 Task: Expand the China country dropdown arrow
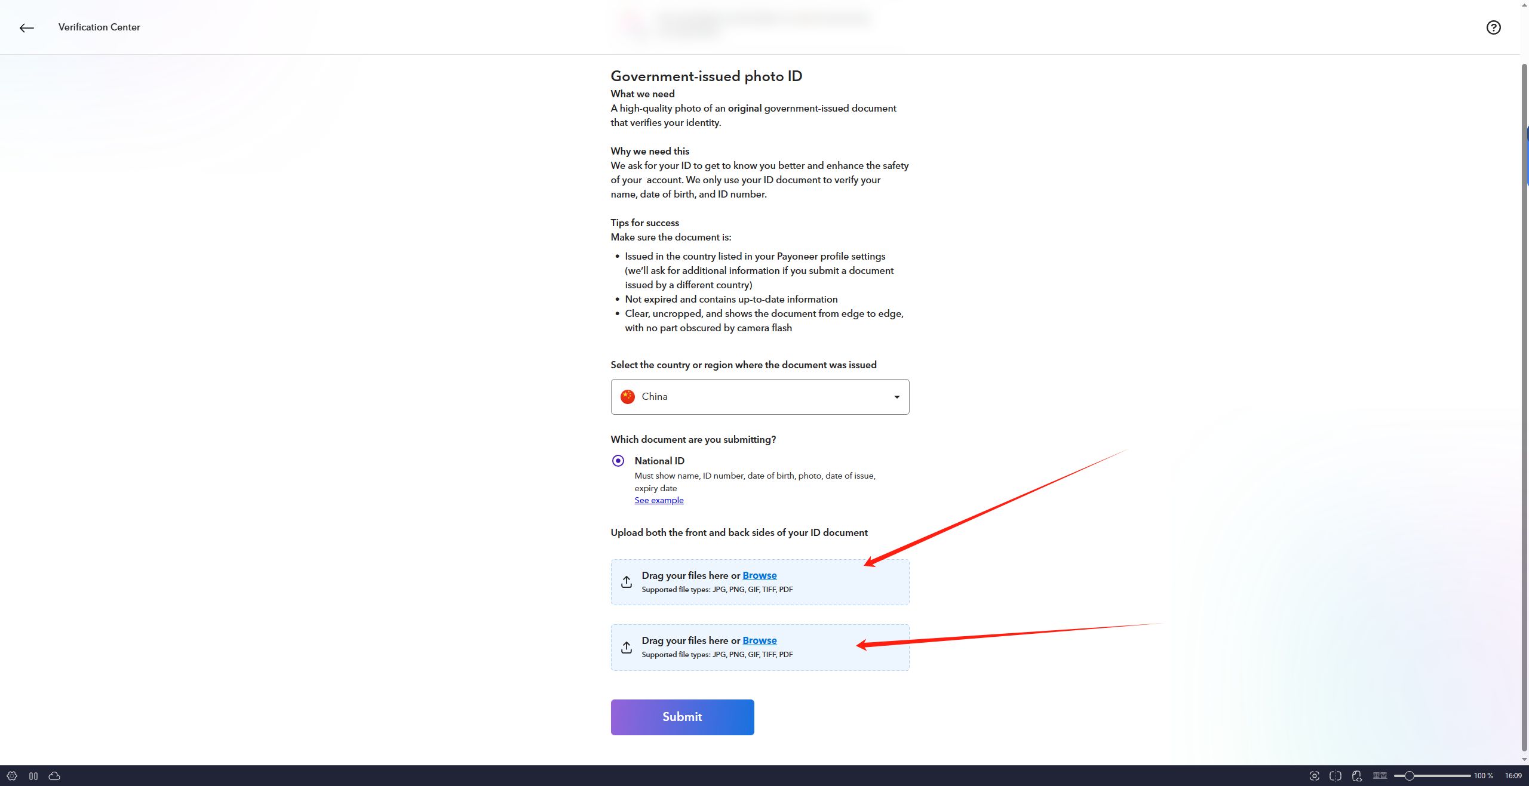(x=896, y=397)
